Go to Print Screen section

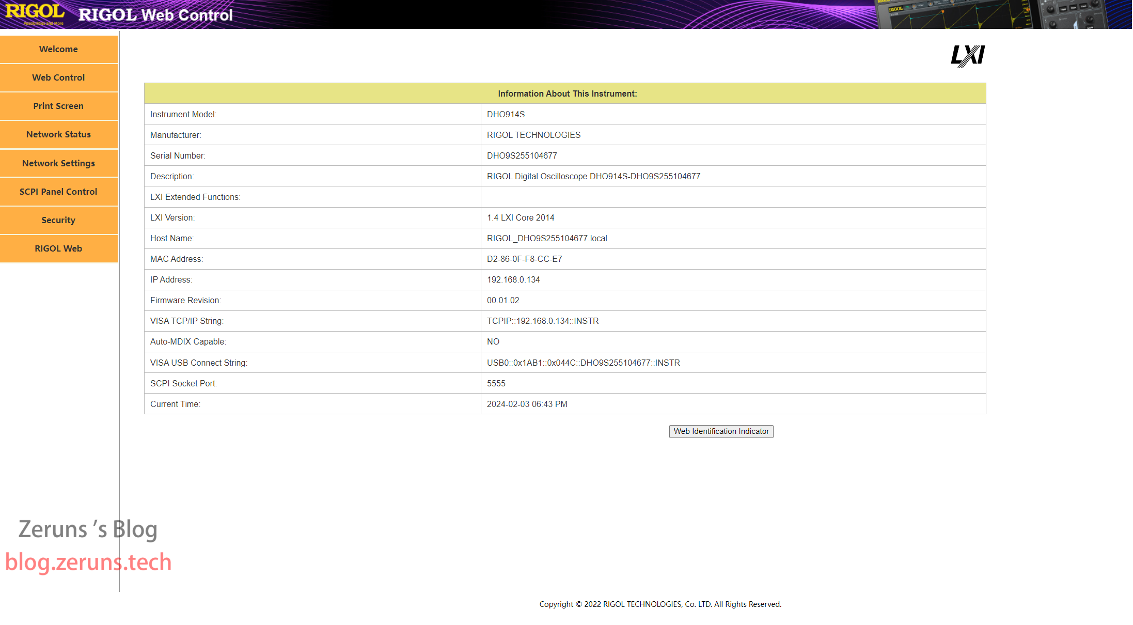pyautogui.click(x=58, y=106)
